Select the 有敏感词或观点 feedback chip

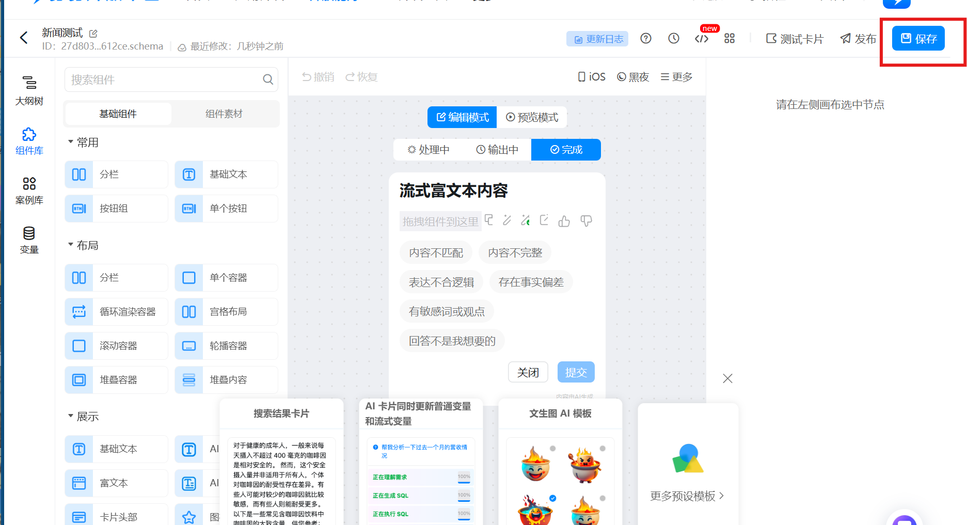[447, 311]
